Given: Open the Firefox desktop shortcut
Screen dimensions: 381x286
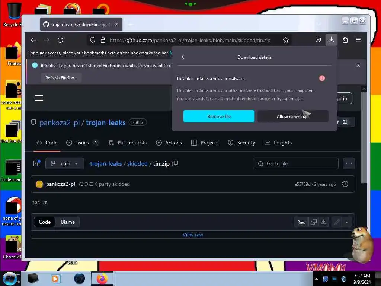Looking at the screenshot, I should click(x=13, y=54).
